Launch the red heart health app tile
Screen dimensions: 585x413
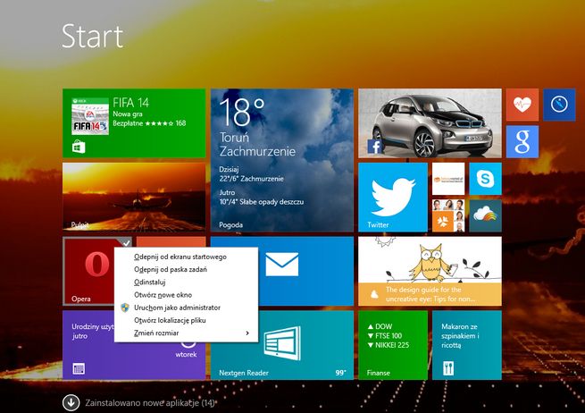[x=522, y=105]
